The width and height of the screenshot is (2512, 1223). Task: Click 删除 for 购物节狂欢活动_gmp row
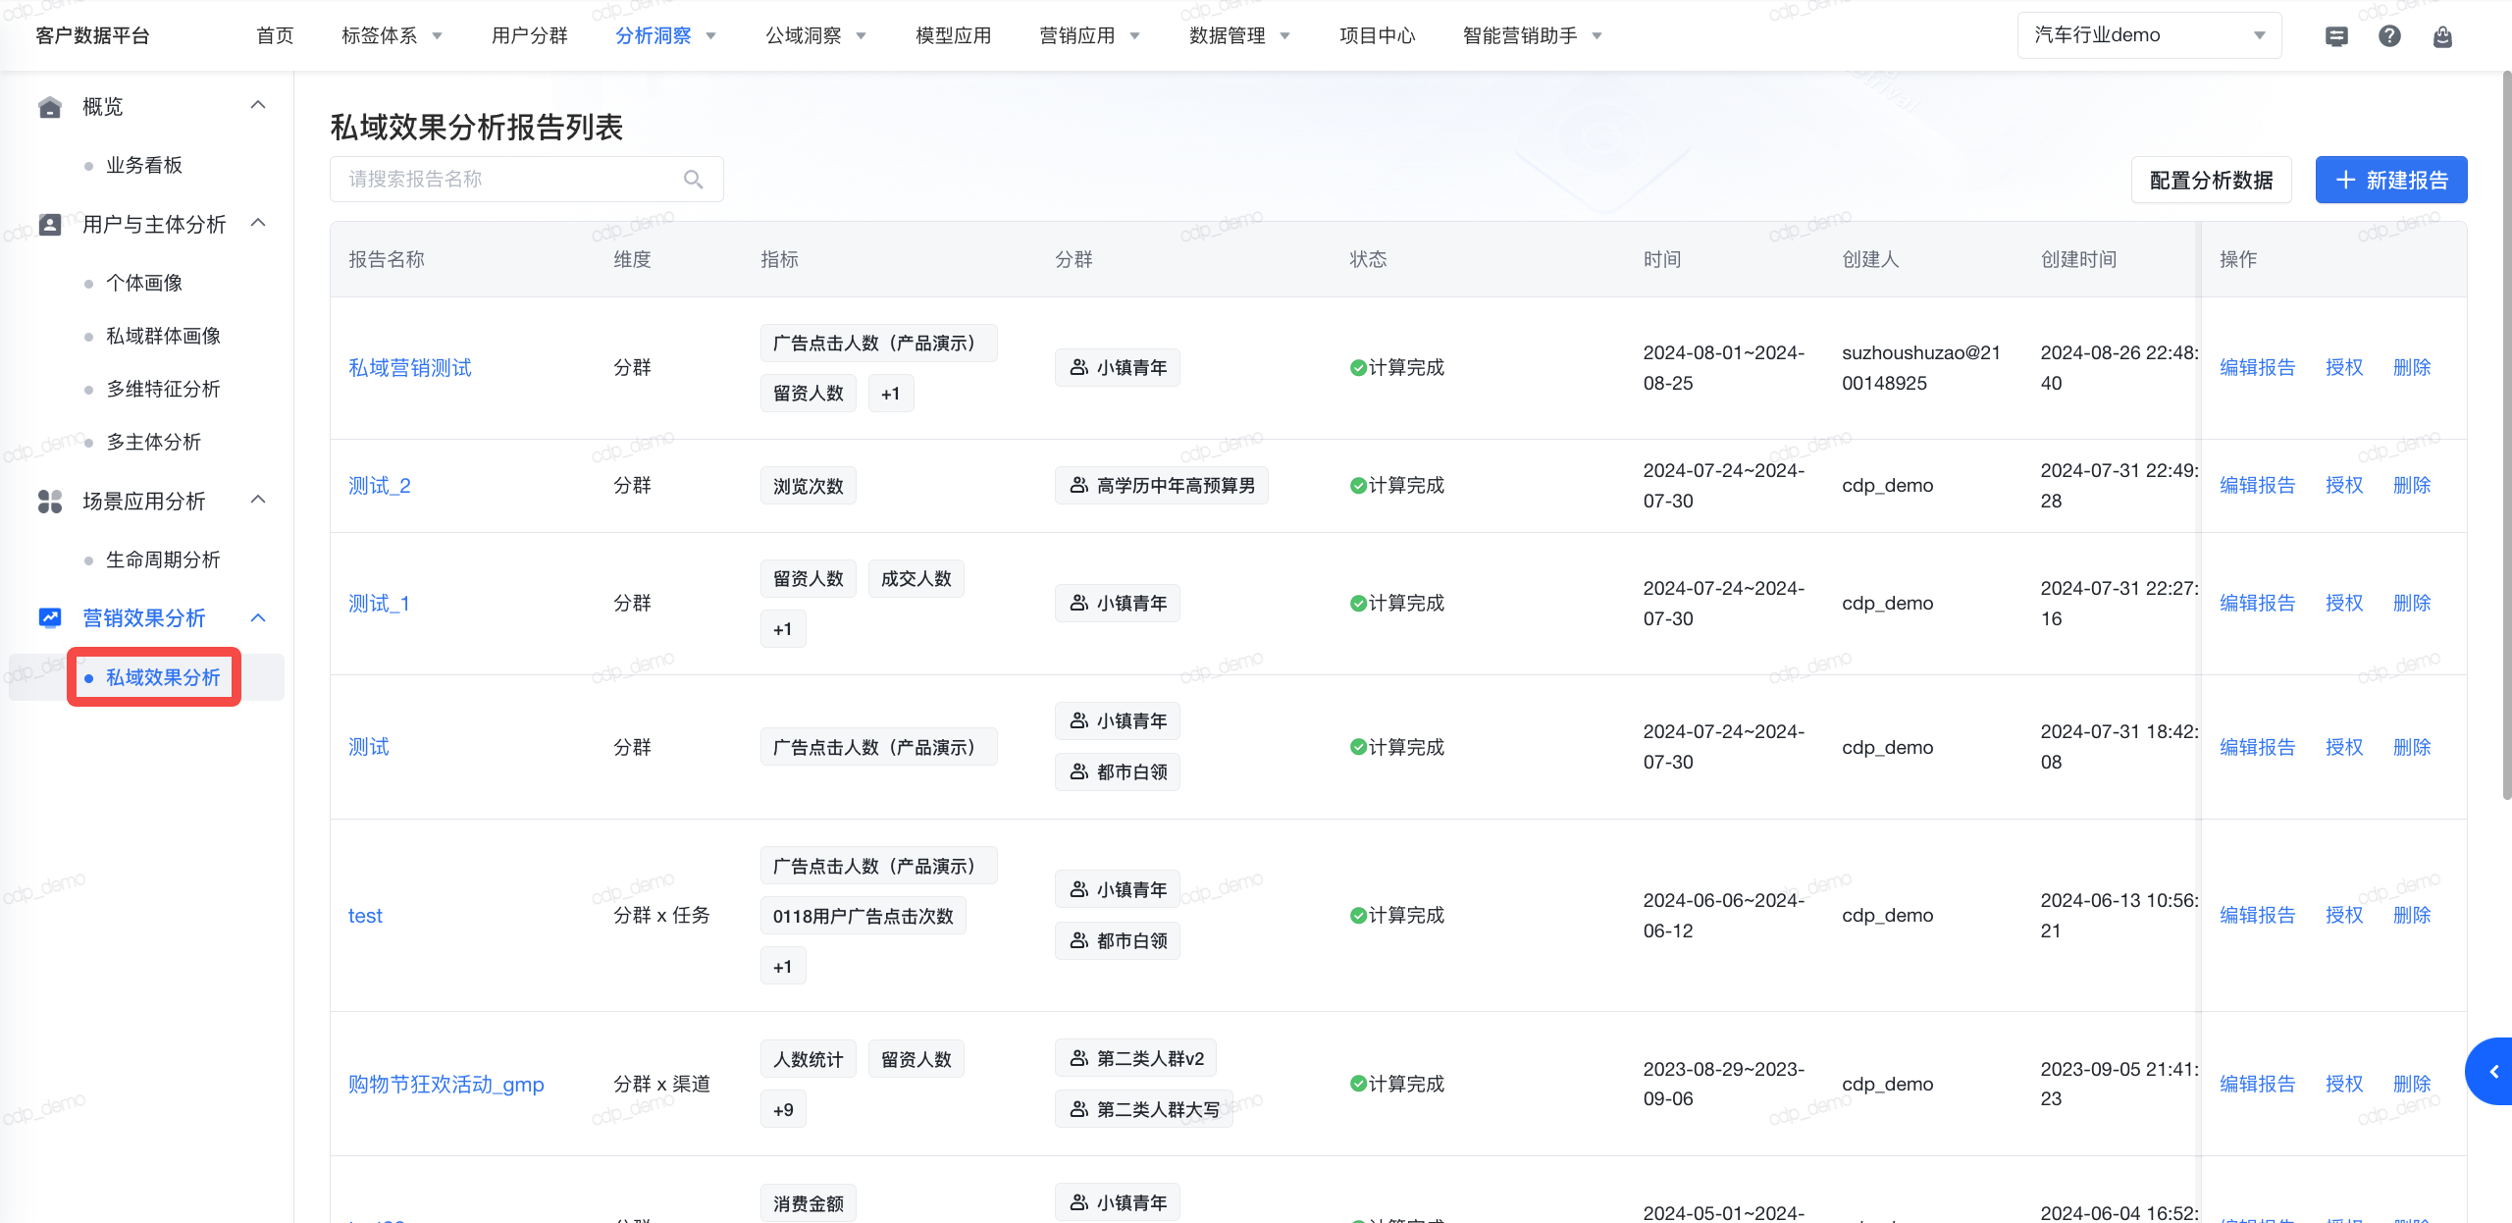[x=2412, y=1084]
